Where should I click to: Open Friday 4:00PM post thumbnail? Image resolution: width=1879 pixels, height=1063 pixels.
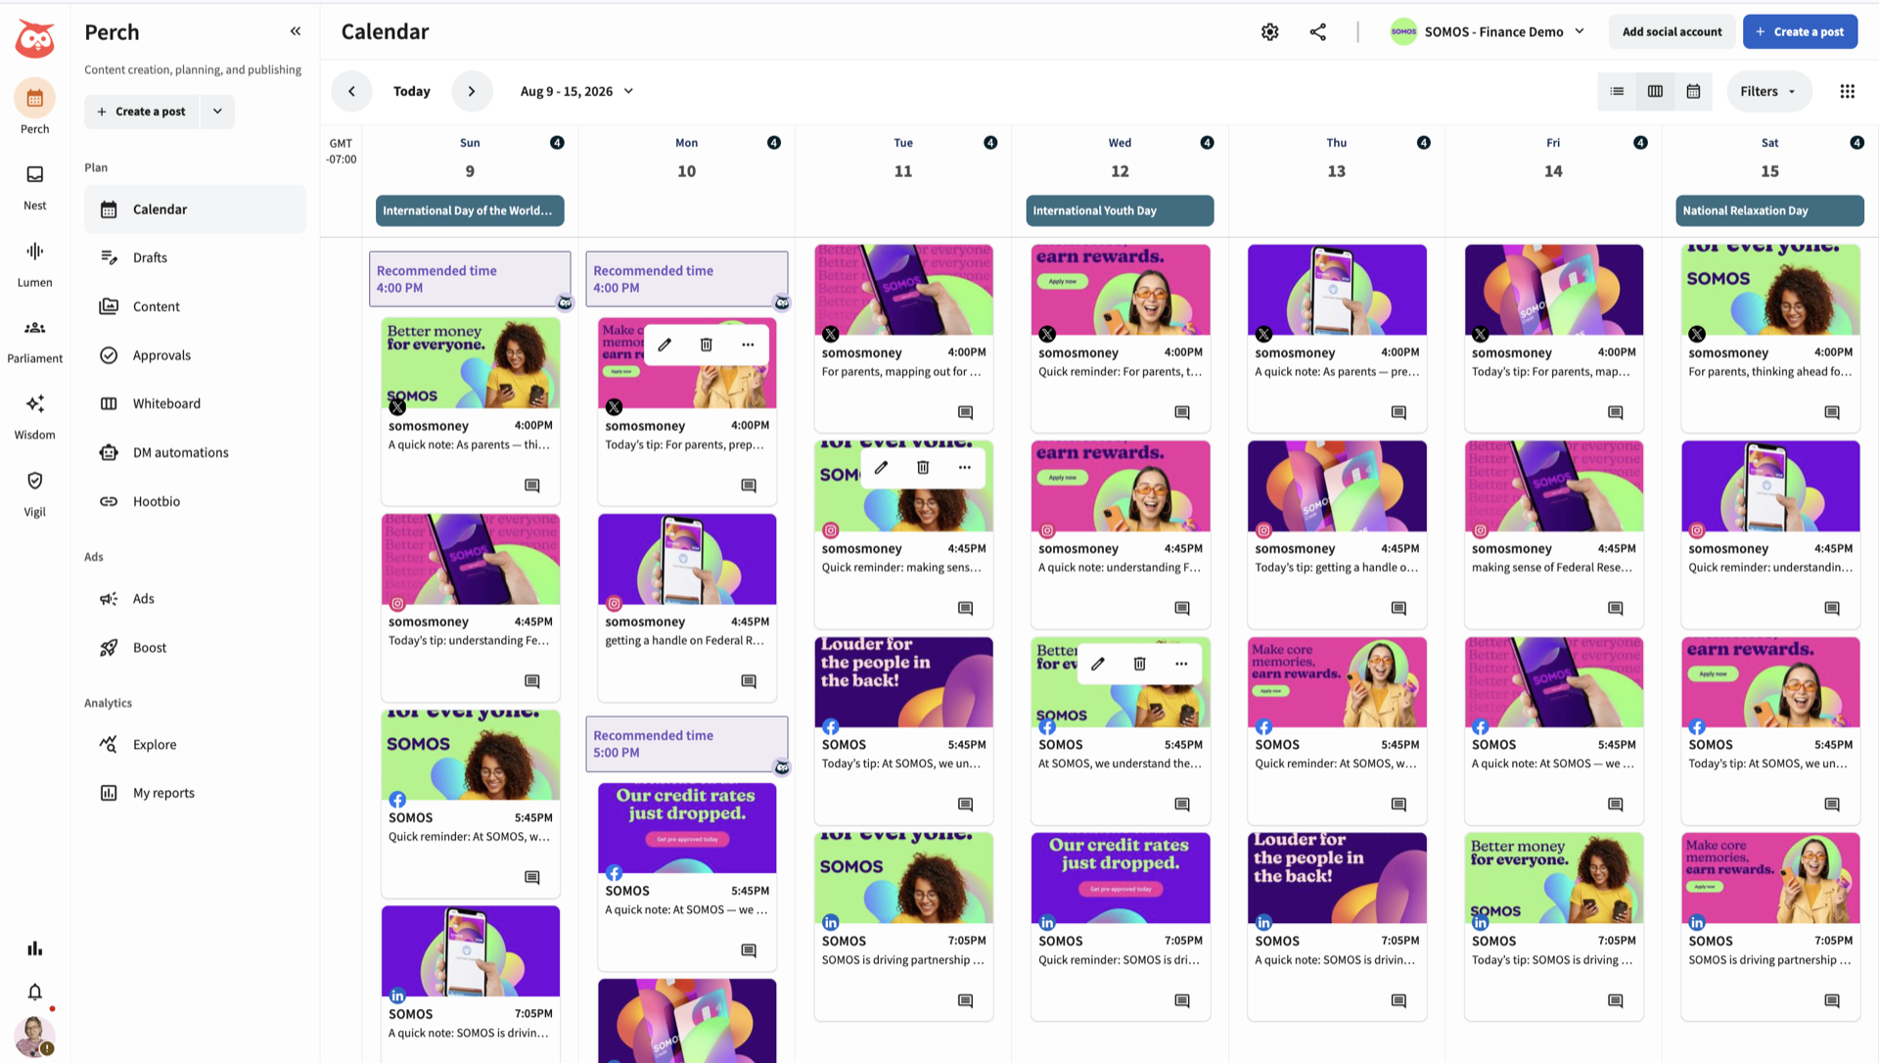(x=1553, y=291)
